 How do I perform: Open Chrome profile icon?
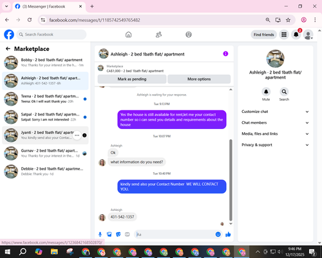[304, 20]
